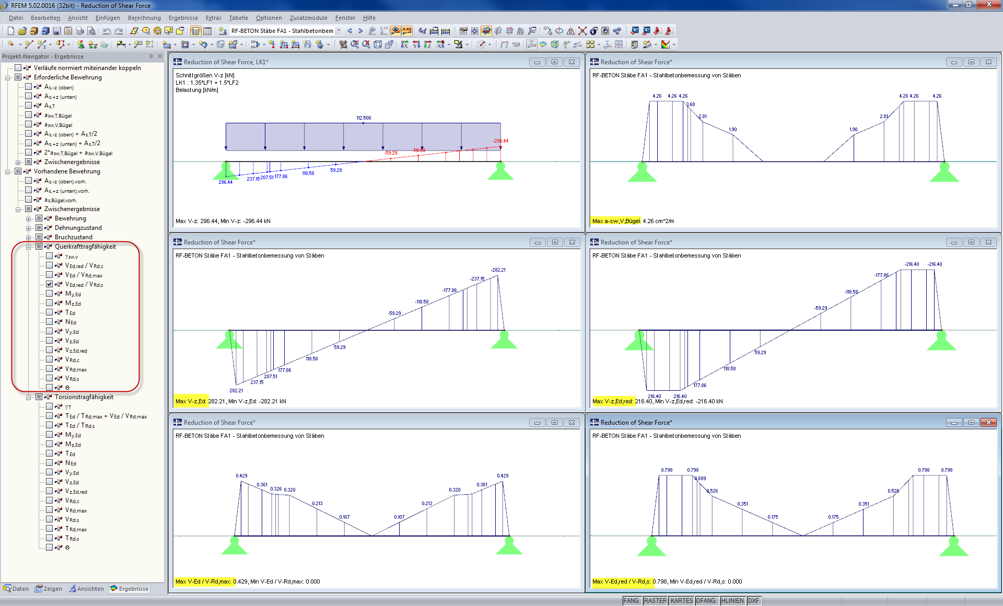The width and height of the screenshot is (1003, 606).
Task: Click the Open file folder icon
Action: click(22, 31)
